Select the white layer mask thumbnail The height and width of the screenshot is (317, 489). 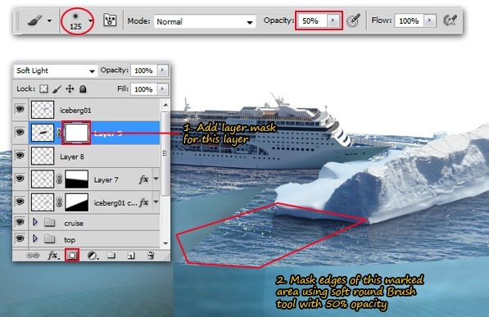(76, 133)
